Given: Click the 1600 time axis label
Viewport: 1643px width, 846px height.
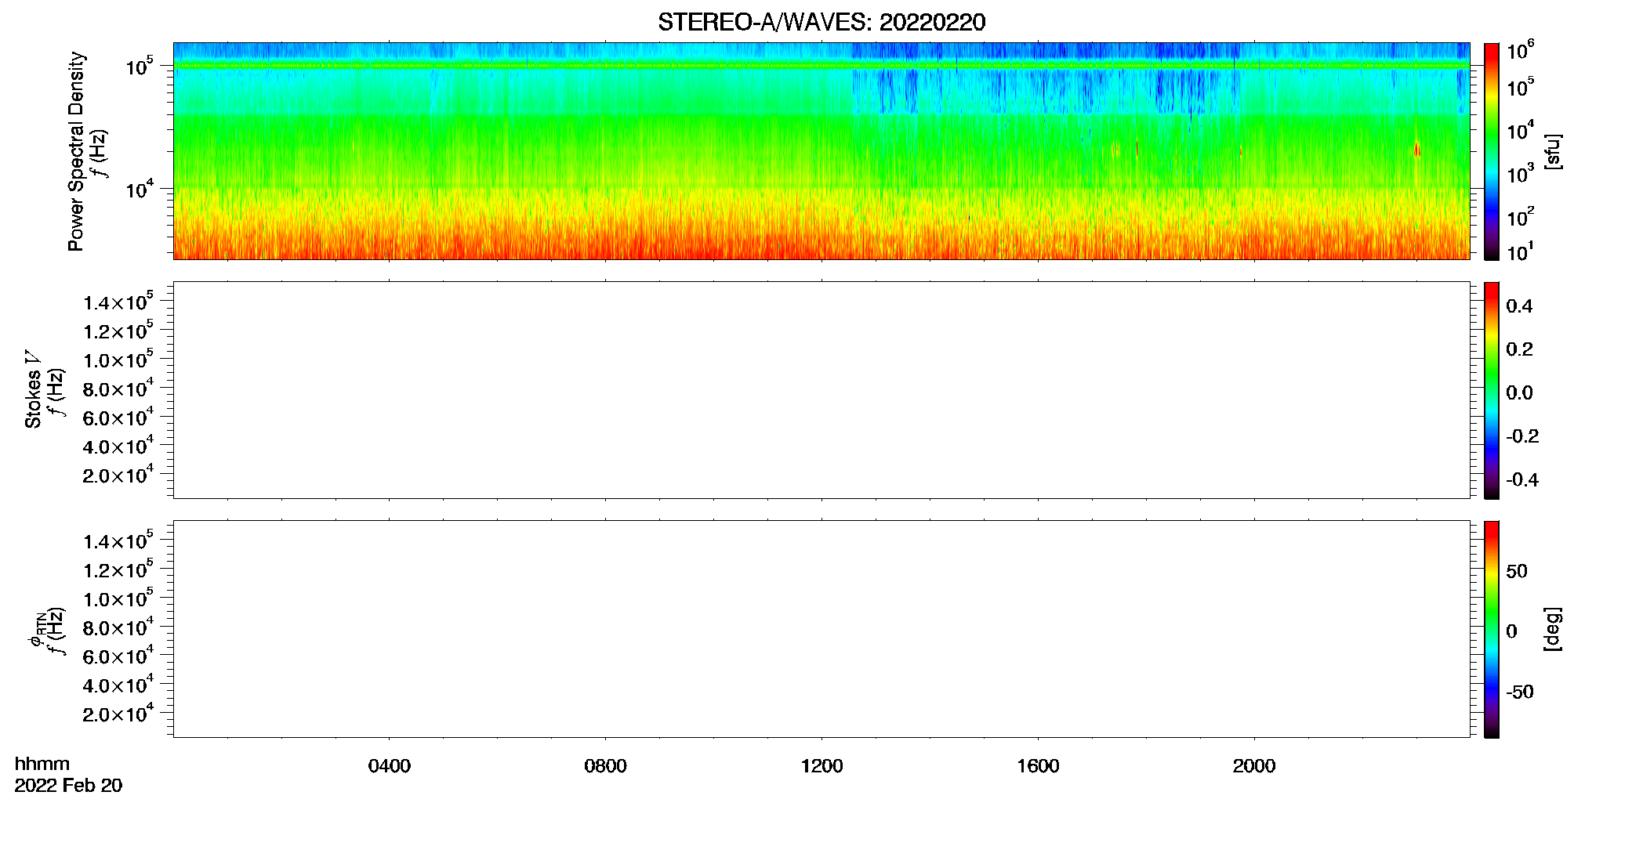Looking at the screenshot, I should coord(1038,766).
